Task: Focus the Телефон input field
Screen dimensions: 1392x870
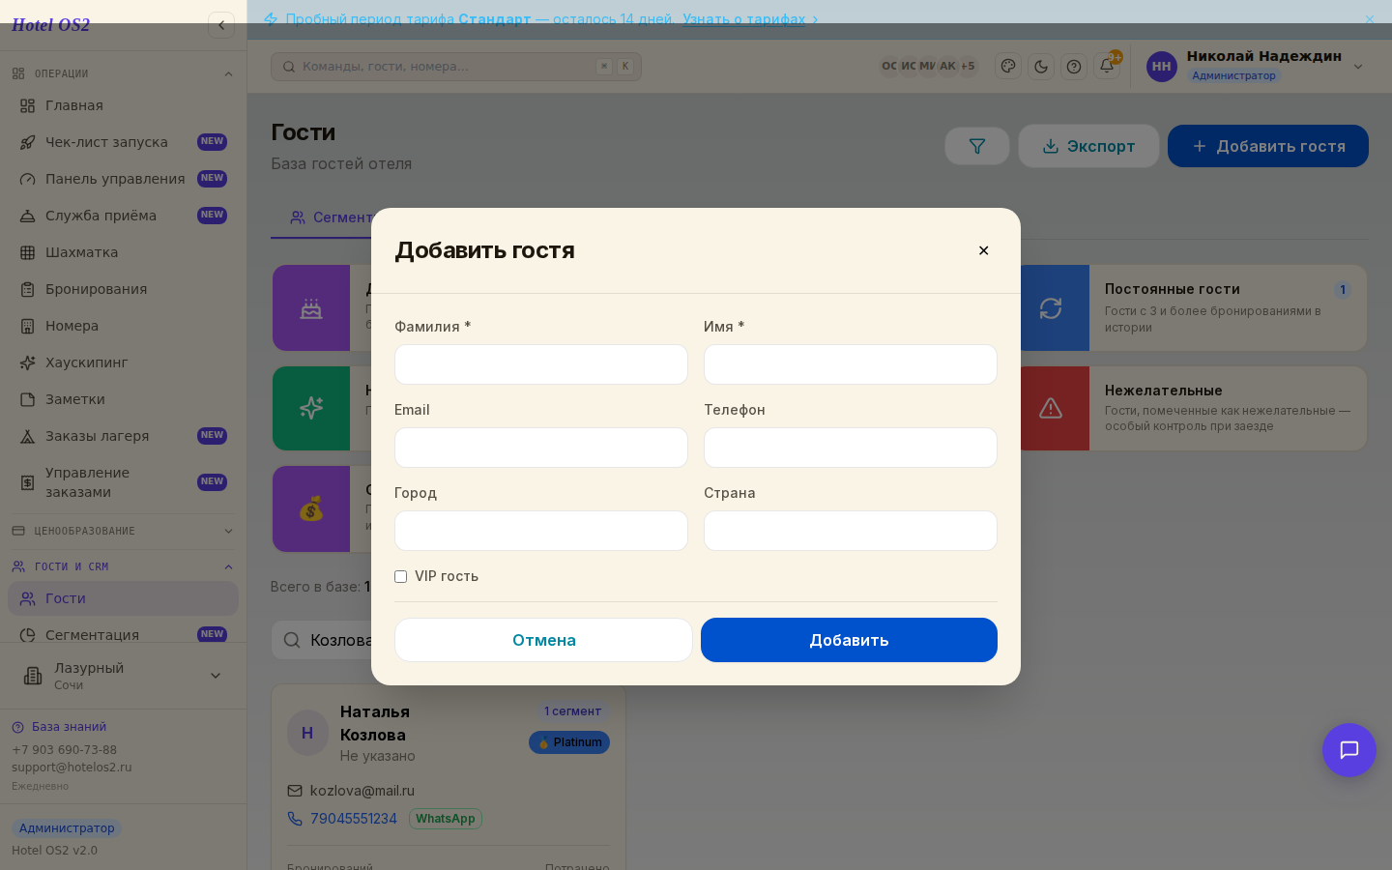Action: (x=851, y=448)
